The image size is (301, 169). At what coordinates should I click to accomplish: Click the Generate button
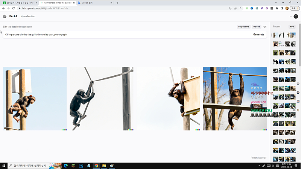[258, 34]
